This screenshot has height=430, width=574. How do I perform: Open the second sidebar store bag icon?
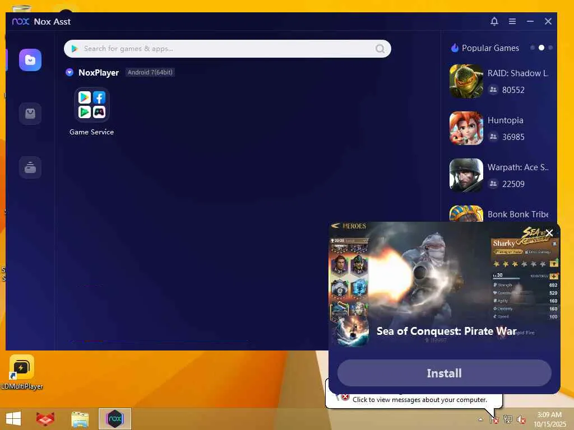point(30,114)
